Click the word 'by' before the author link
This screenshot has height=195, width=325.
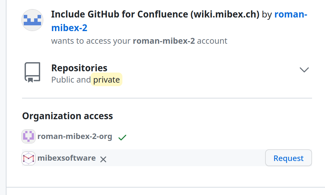pos(267,15)
